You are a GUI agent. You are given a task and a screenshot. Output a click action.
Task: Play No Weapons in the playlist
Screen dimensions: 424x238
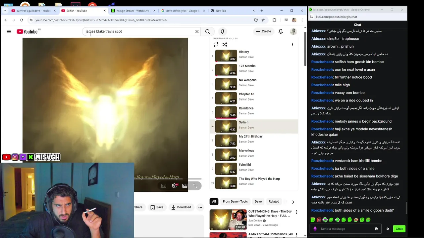254,84
